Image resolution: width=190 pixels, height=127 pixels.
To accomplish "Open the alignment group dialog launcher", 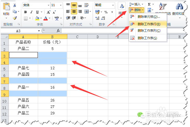I will pyautogui.click(x=90, y=24).
